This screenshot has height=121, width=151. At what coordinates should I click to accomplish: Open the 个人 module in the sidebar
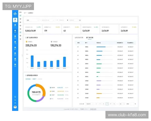15,25
